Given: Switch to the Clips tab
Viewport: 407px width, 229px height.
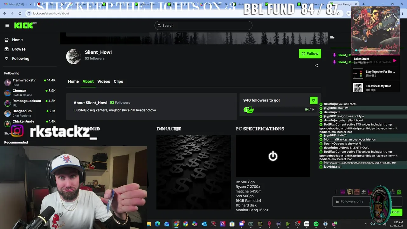Looking at the screenshot, I should 118,81.
